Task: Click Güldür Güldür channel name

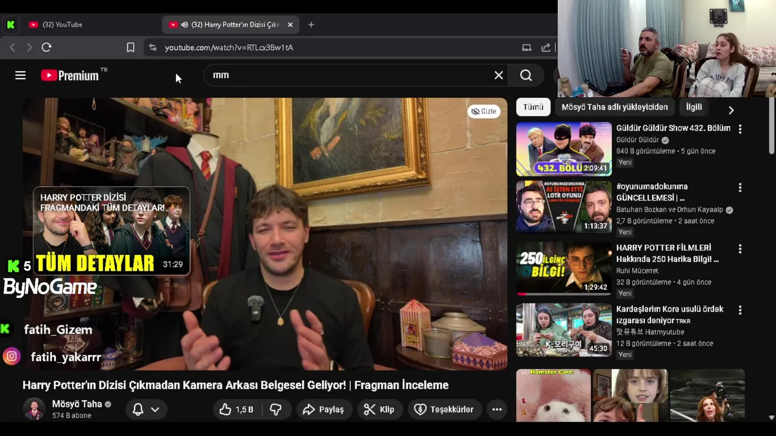Action: (x=638, y=140)
